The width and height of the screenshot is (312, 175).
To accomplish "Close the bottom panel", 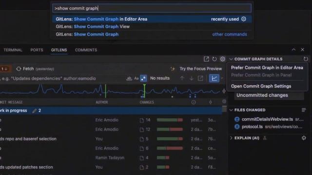I will (302, 50).
